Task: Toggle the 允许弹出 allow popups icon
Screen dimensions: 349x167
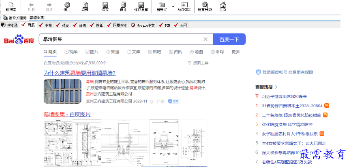Action: coord(184,7)
